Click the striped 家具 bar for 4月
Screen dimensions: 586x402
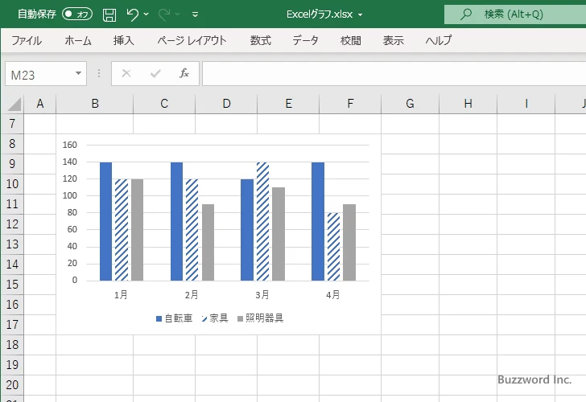(333, 247)
